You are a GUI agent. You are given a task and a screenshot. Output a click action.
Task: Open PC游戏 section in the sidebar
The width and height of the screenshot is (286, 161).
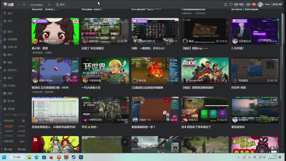click(x=9, y=86)
